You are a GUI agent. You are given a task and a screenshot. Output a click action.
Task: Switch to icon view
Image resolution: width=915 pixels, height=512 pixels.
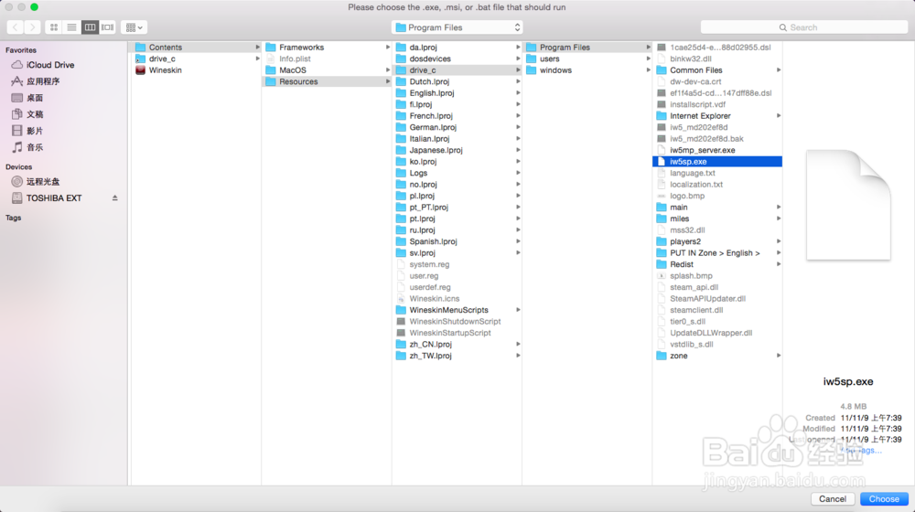click(54, 27)
